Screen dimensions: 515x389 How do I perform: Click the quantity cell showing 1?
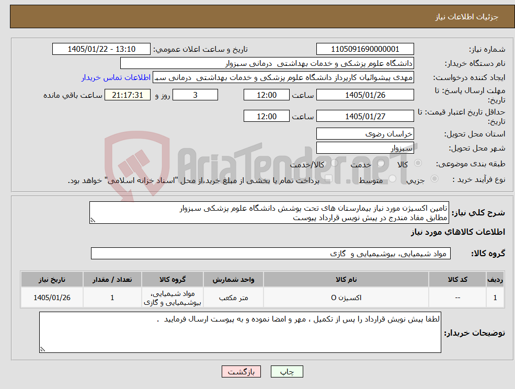click(x=112, y=298)
